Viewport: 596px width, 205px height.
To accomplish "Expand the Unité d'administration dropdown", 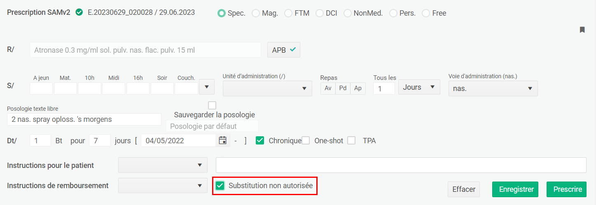I will tap(267, 89).
